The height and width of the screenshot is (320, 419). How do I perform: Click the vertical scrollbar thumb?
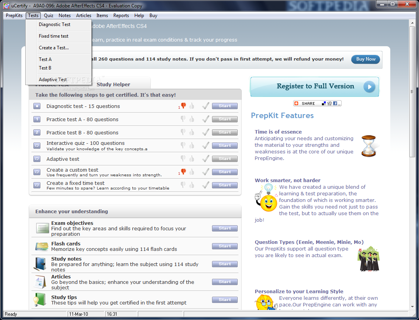tap(412, 92)
